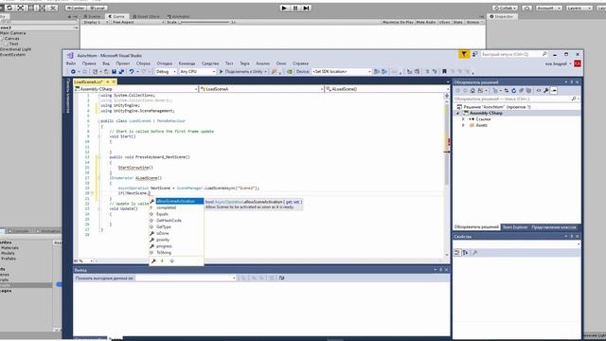The height and width of the screenshot is (341, 606).
Task: Click the bookmark icon in Visual Studio toolbar
Action: 444,72
